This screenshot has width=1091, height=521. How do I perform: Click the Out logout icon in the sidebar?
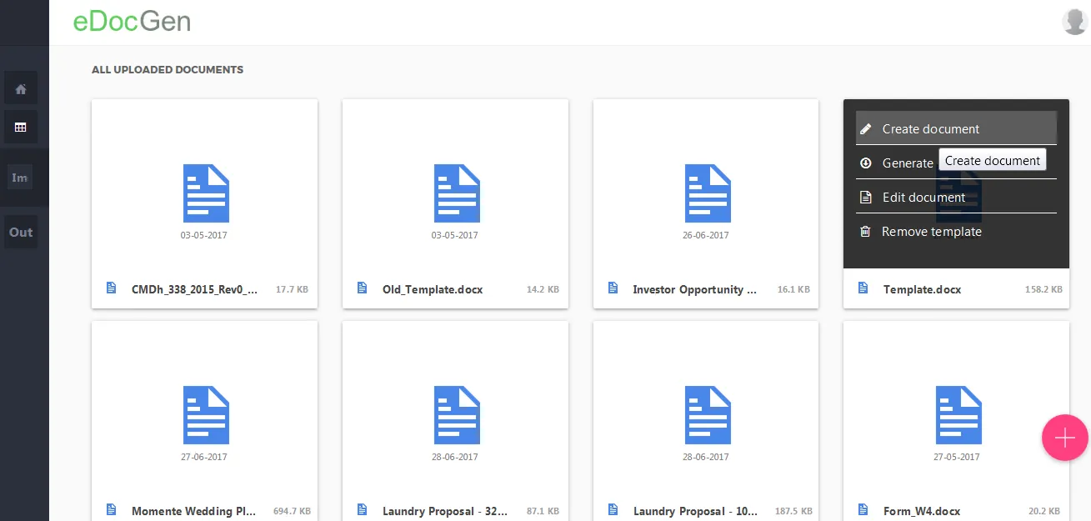click(x=20, y=232)
